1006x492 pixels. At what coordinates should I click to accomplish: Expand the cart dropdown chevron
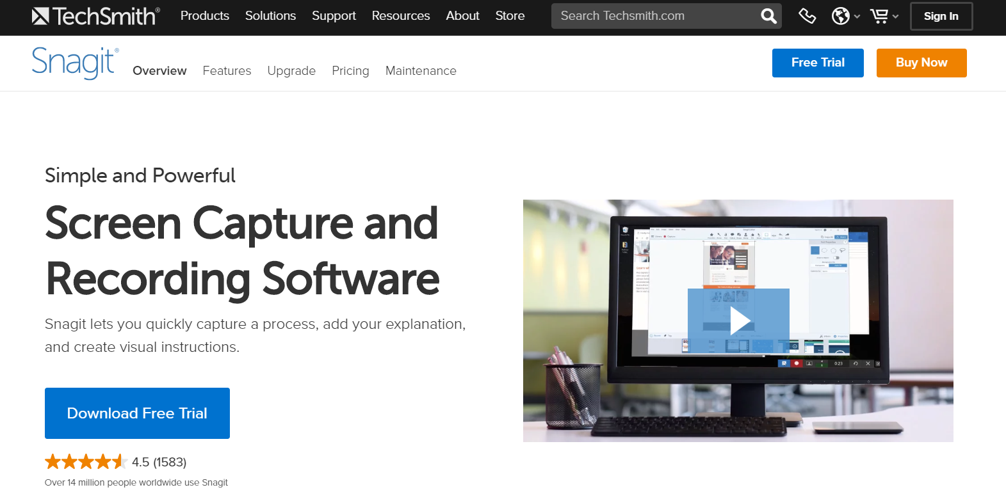click(895, 17)
